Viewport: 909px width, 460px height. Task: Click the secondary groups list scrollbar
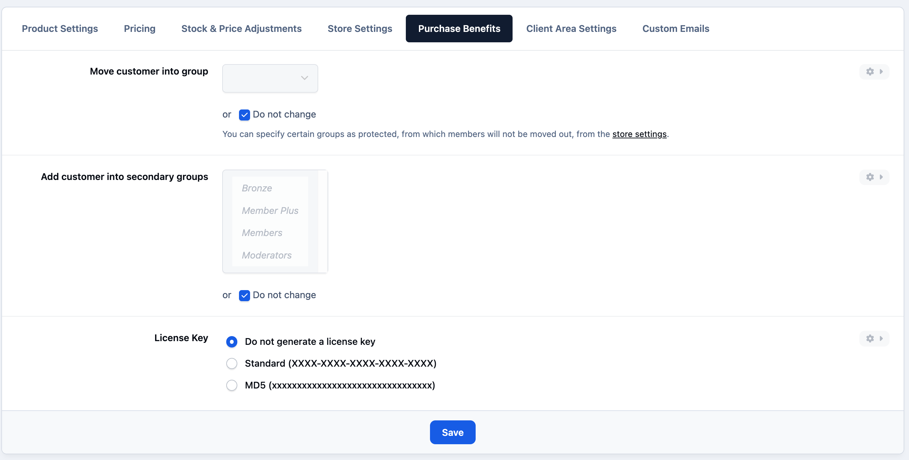[x=323, y=221]
